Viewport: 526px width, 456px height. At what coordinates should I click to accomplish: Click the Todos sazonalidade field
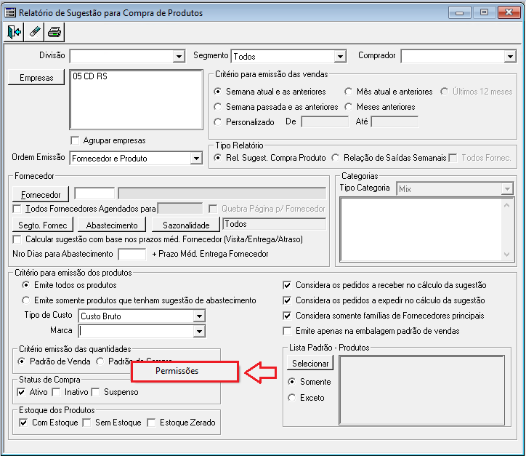274,224
